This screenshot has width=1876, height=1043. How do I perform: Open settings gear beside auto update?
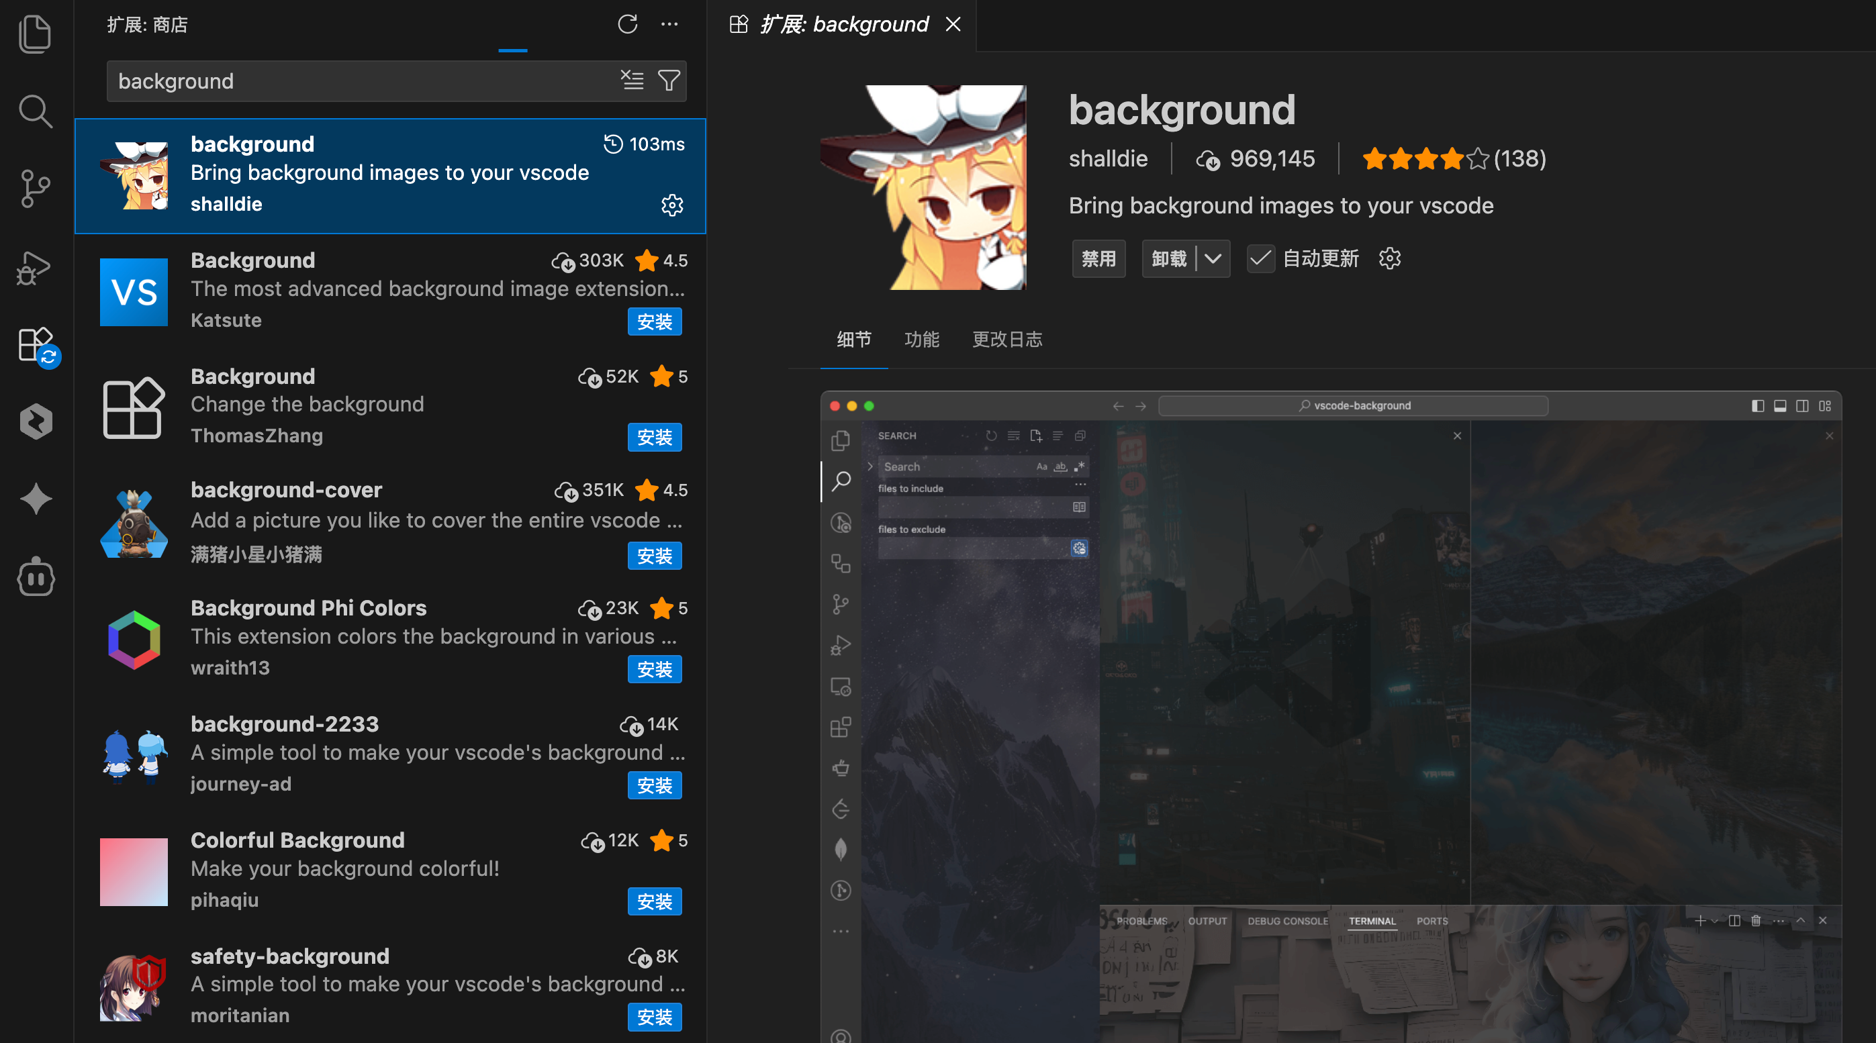point(1389,258)
